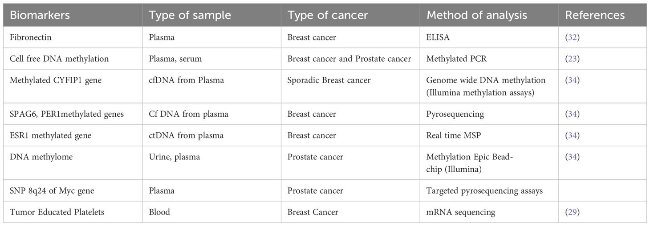Image resolution: width=650 pixels, height=226 pixels.
Task: Click the References column header
Action: coord(595,15)
